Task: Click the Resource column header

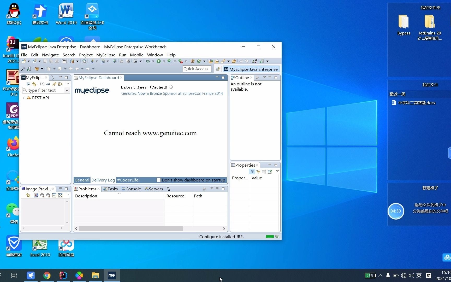Action: point(179,196)
